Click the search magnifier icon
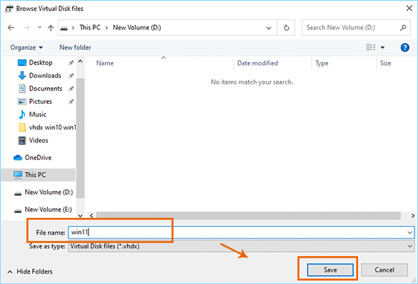The width and height of the screenshot is (418, 284). [403, 28]
